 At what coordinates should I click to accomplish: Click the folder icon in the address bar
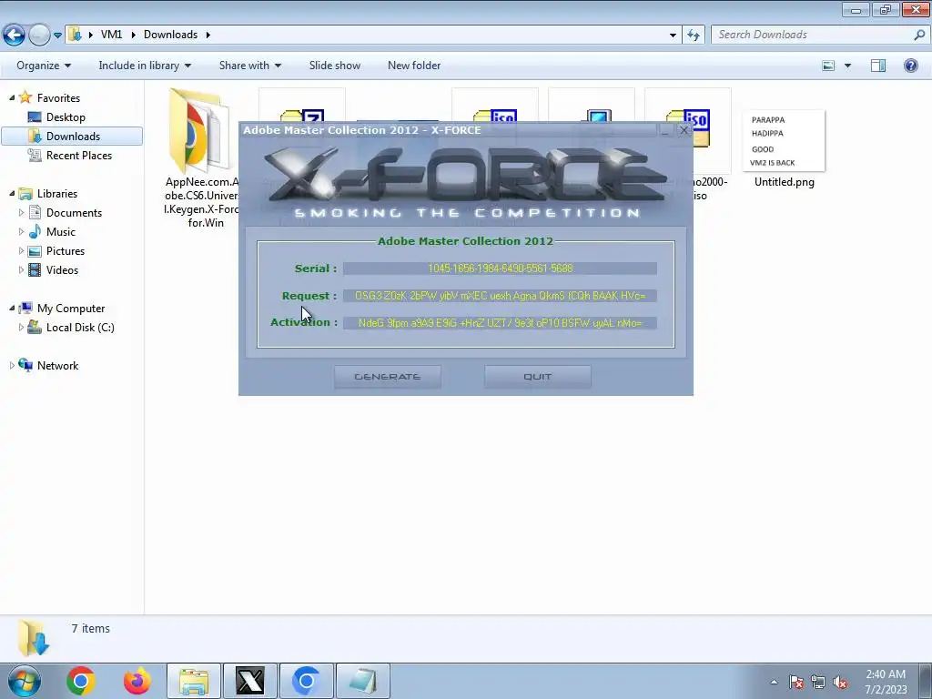point(75,35)
